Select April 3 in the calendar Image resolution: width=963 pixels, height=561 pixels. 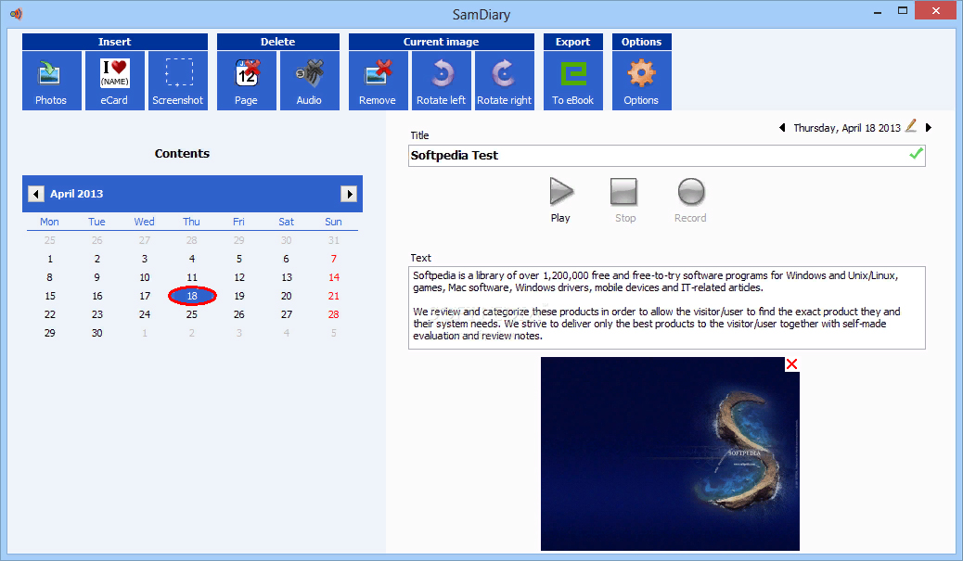(x=145, y=259)
